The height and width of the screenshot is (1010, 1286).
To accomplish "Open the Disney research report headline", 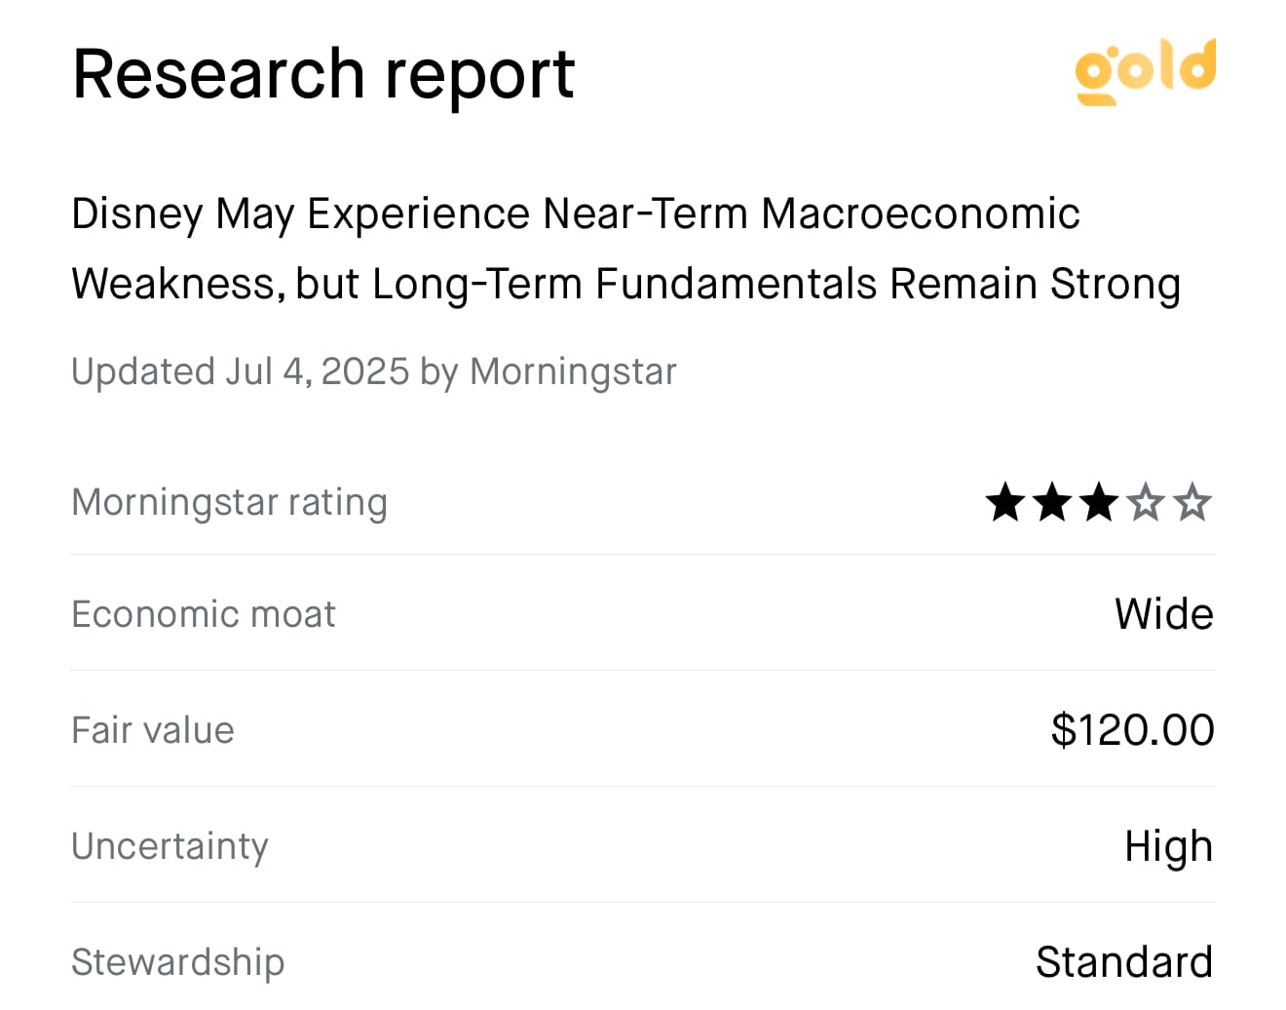I will [626, 249].
